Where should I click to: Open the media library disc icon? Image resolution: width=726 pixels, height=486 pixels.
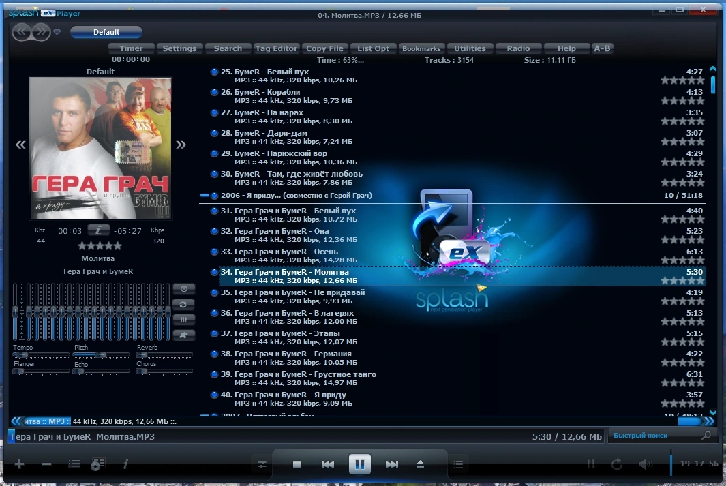pyautogui.click(x=97, y=464)
